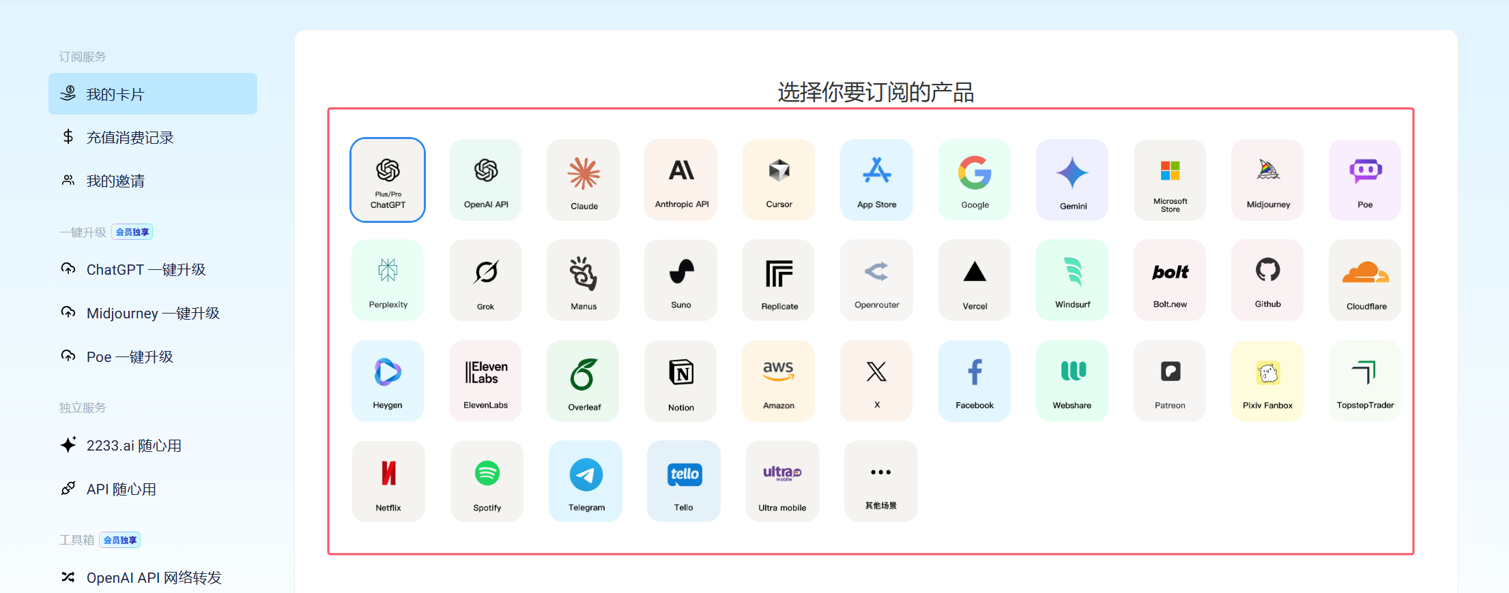Screen dimensions: 1509x593
Task: Open 我的卡片 in the sidebar
Action: point(153,94)
